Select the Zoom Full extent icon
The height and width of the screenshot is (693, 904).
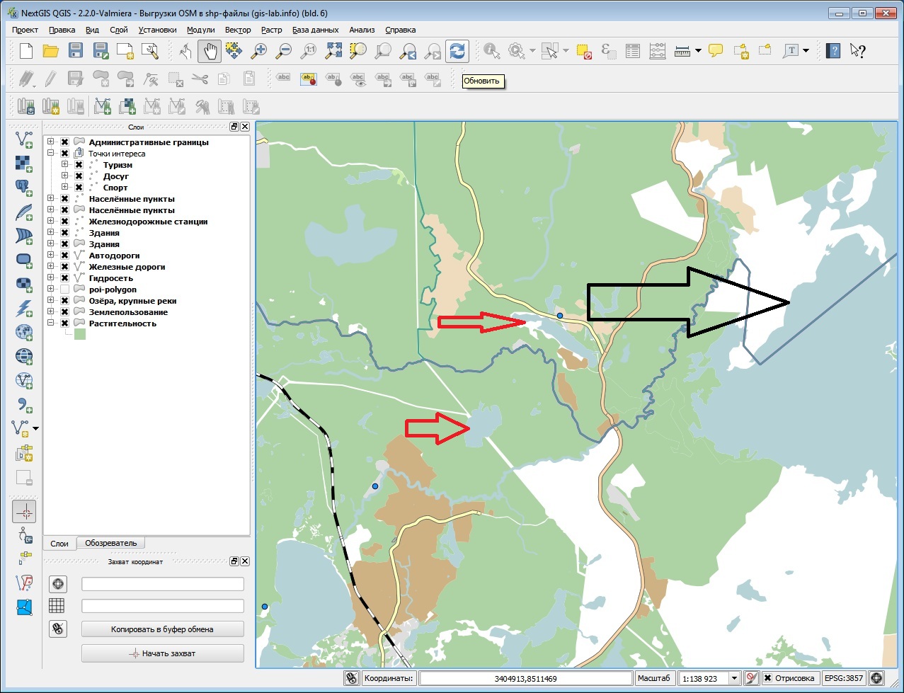point(334,50)
